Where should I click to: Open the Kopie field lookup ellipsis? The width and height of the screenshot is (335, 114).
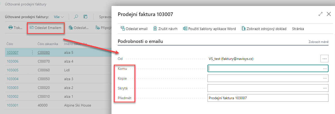(325, 78)
